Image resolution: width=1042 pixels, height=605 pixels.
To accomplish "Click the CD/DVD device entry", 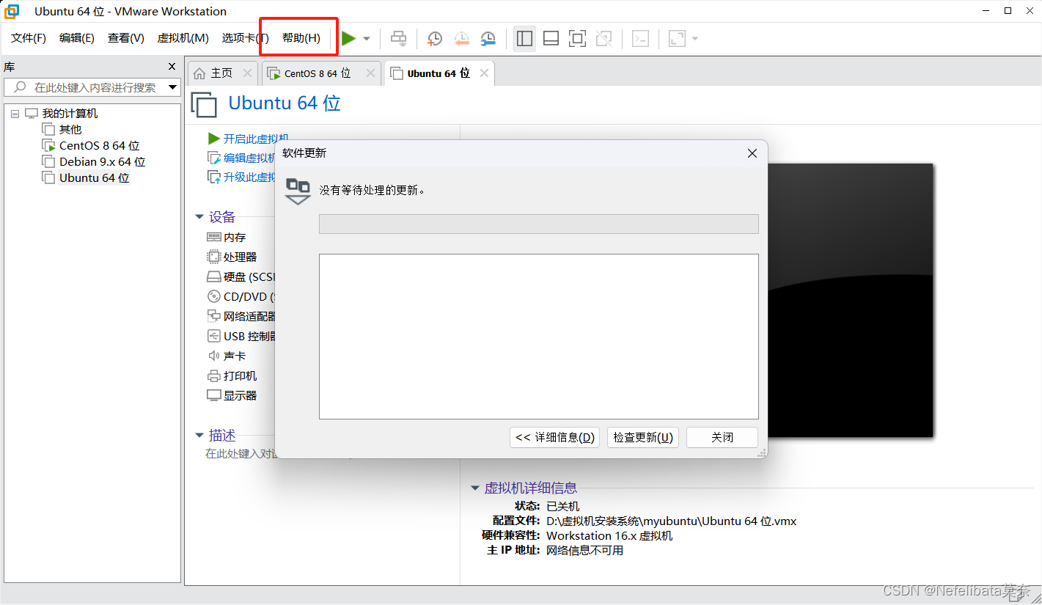I will pyautogui.click(x=241, y=297).
